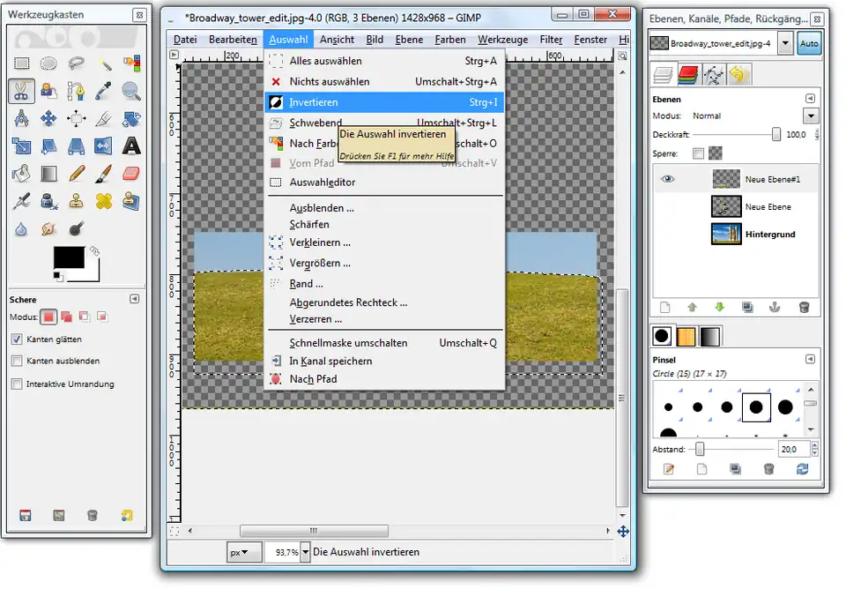
Task: Hide the Neue Ebene#1 layer
Action: click(x=668, y=179)
